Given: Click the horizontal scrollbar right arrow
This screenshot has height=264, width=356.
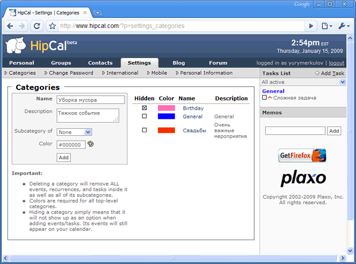Looking at the screenshot, I should click(x=342, y=258).
